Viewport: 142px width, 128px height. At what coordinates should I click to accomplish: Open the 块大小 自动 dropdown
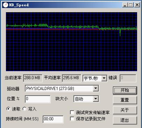[96, 99]
